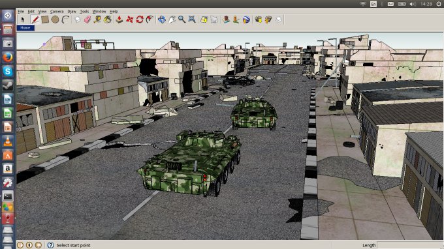Activate the Arc tool
444x249 pixels.
pos(65,20)
